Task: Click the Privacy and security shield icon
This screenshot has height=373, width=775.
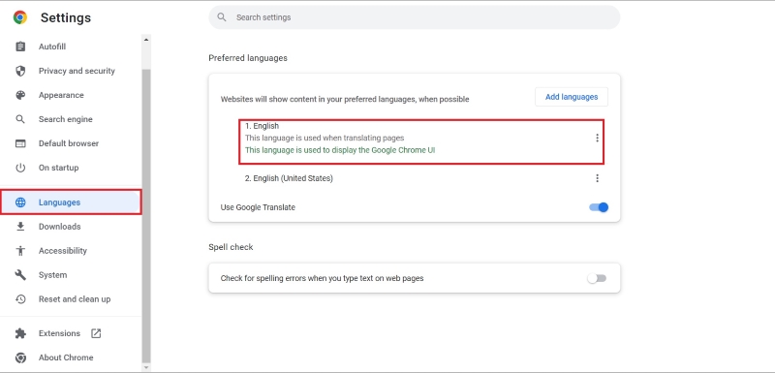Action: tap(20, 71)
